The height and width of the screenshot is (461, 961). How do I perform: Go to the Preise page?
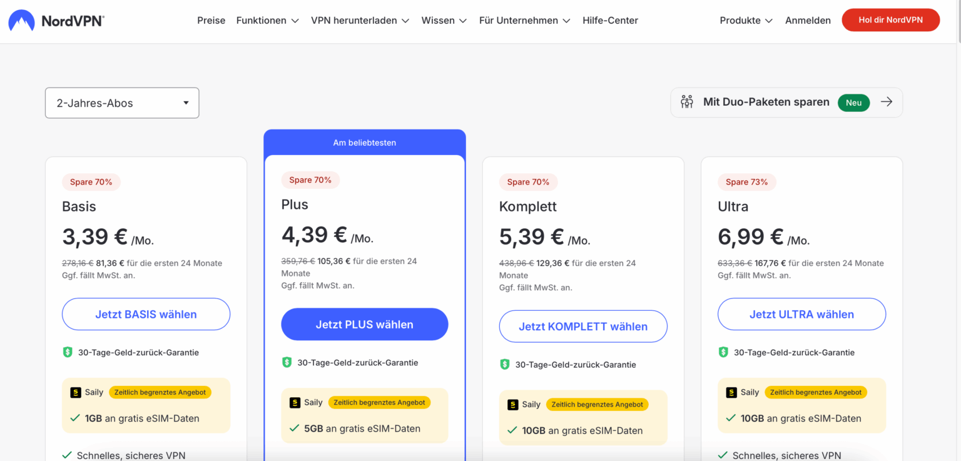(x=211, y=21)
